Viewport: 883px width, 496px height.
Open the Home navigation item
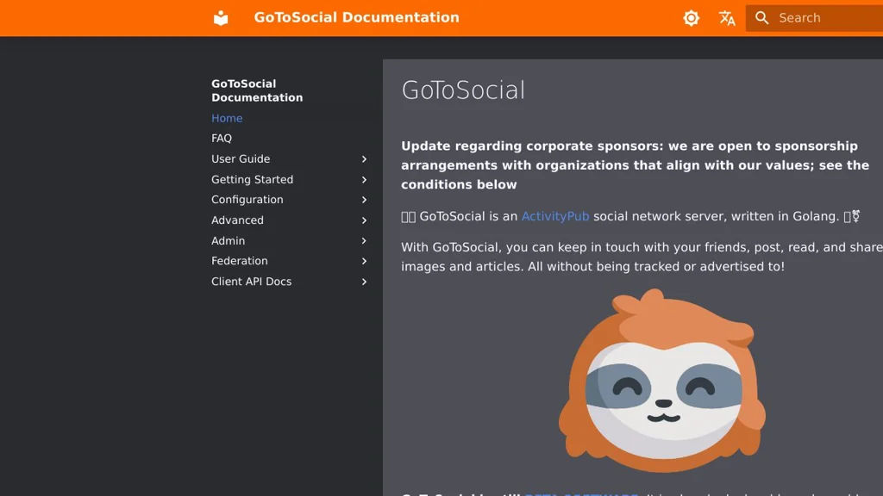point(227,119)
